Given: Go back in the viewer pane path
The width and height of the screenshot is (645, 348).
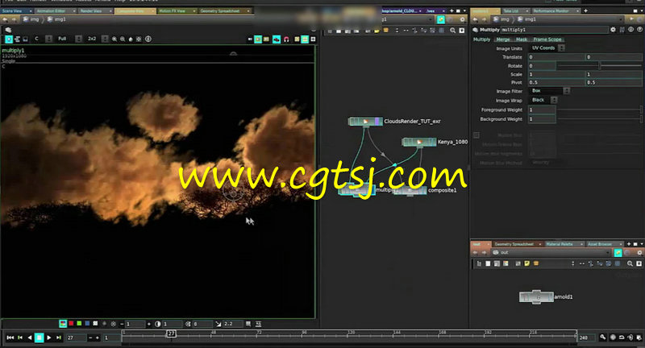Looking at the screenshot, I should coord(5,19).
